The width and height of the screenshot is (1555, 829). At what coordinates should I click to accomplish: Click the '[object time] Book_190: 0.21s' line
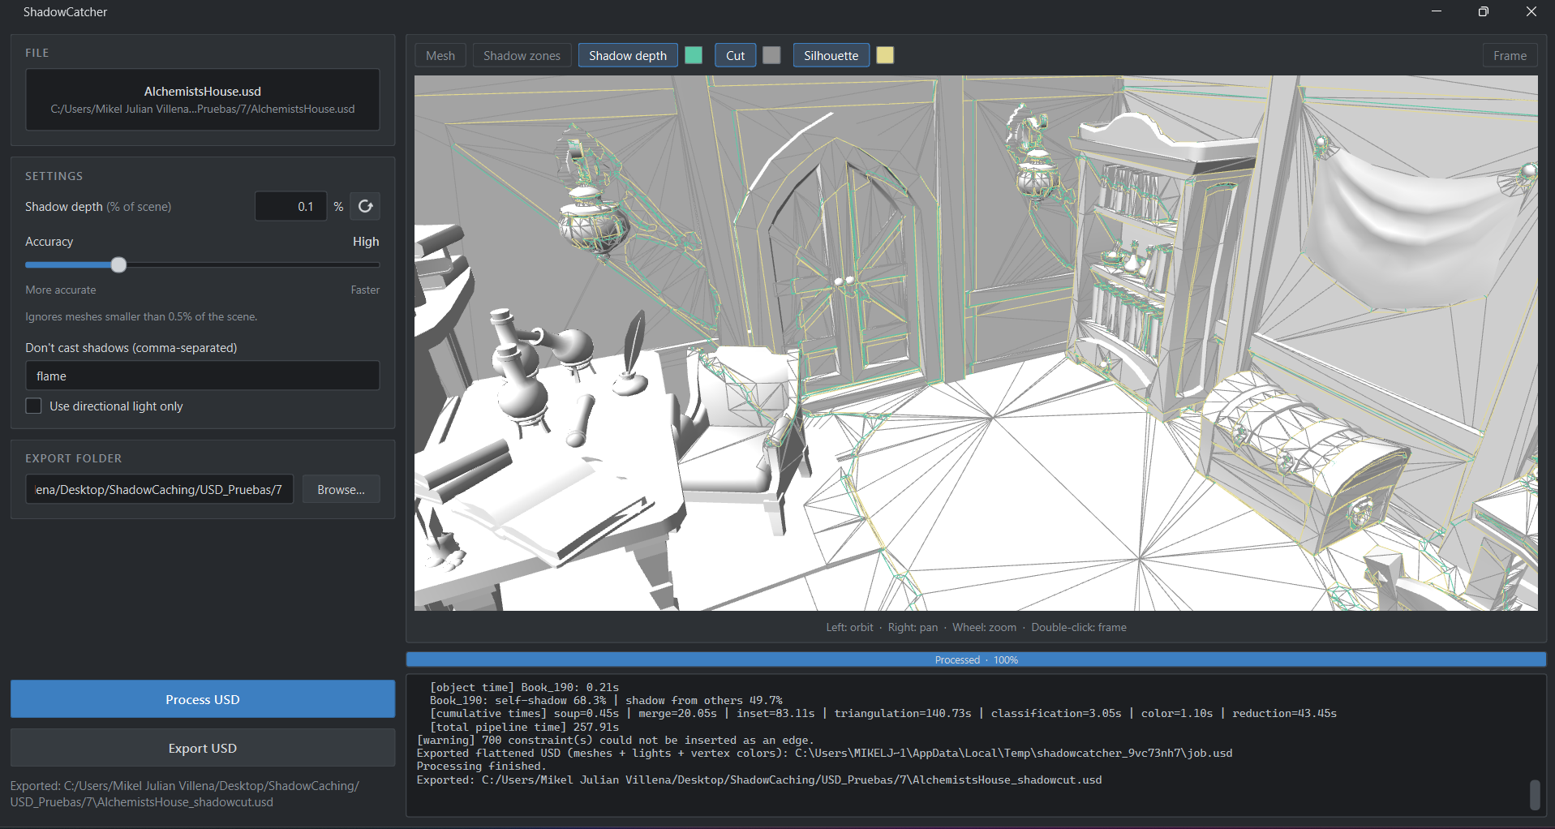[x=524, y=687]
